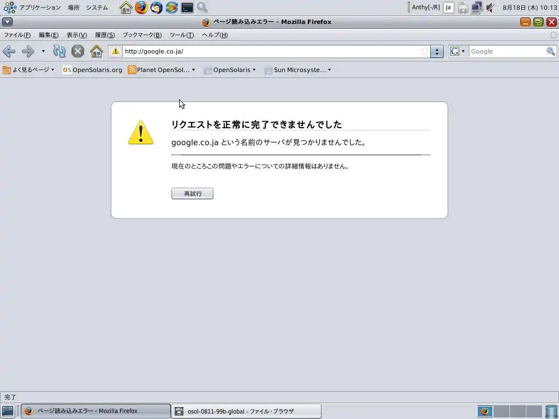Maximize the Firefox window

(x=538, y=22)
